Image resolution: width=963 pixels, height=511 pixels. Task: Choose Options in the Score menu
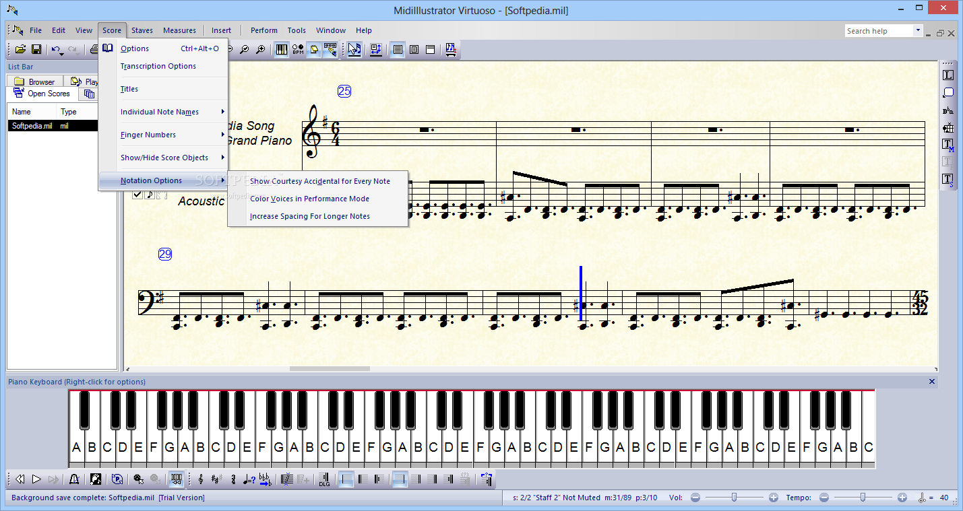point(164,48)
